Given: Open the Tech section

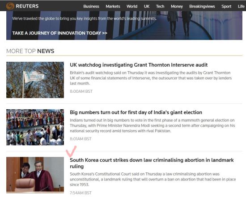Looking at the screenshot, I should (x=160, y=6).
